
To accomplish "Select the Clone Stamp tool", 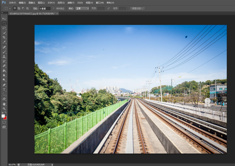I will [x=4, y=56].
